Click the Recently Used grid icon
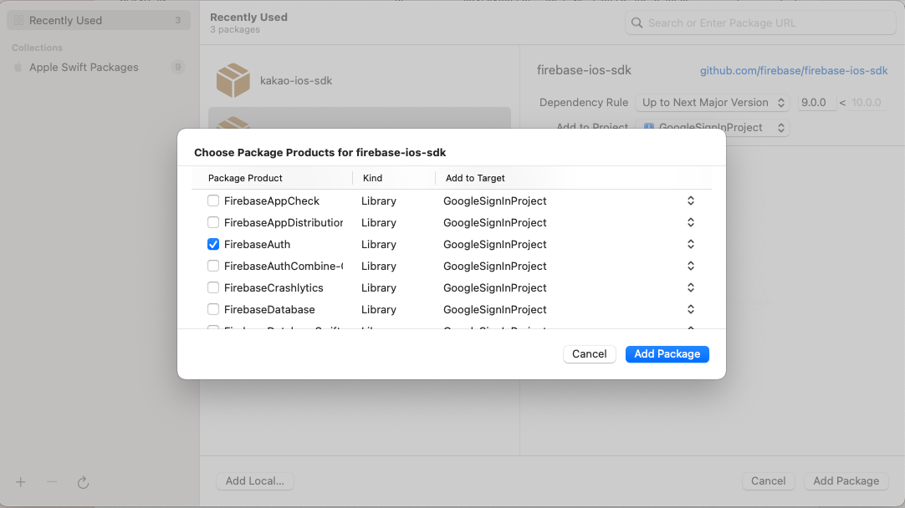 click(18, 20)
